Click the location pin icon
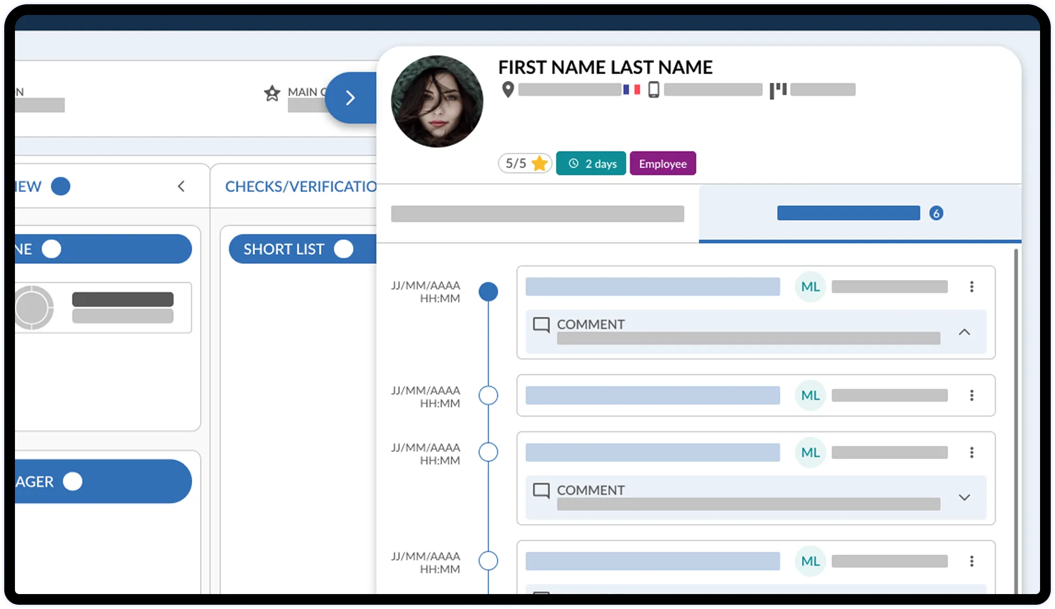Viewport: 1055px width, 609px height. click(508, 90)
